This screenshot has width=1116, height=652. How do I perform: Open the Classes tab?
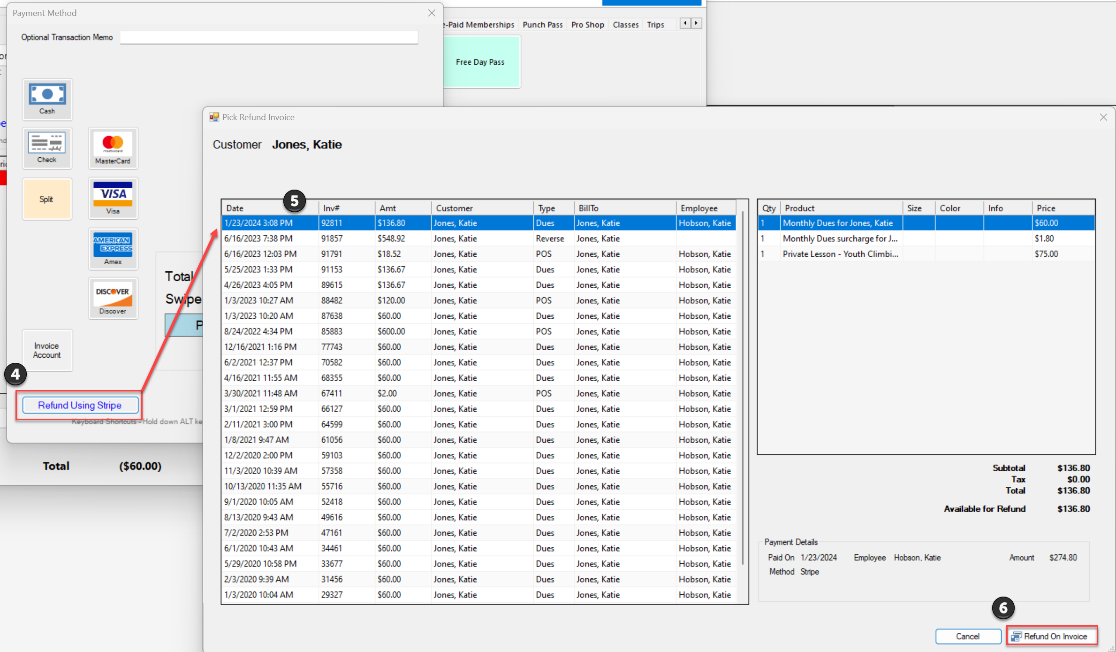coord(625,24)
